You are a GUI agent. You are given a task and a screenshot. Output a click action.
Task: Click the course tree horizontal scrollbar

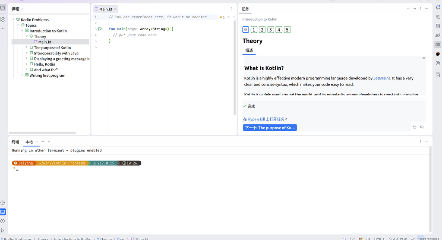42,133
